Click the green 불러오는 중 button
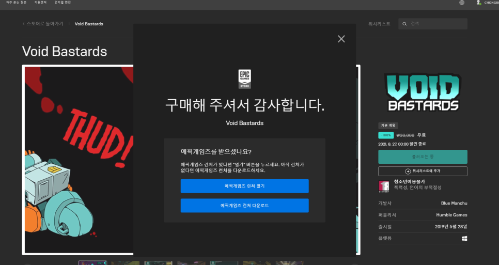499x265 pixels. pos(423,157)
